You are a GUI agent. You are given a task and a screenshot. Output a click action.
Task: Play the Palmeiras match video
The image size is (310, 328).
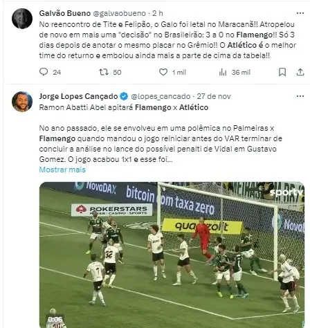172,255
